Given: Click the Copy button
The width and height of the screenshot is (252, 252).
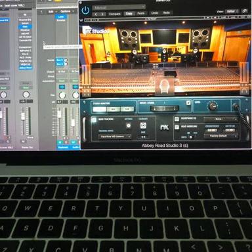Looking at the screenshot, I should [x=129, y=14].
